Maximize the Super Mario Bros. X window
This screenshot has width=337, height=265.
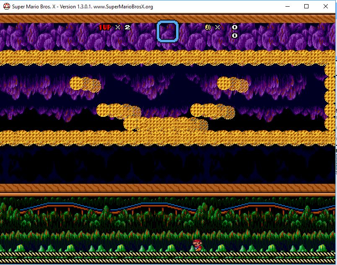306,6
